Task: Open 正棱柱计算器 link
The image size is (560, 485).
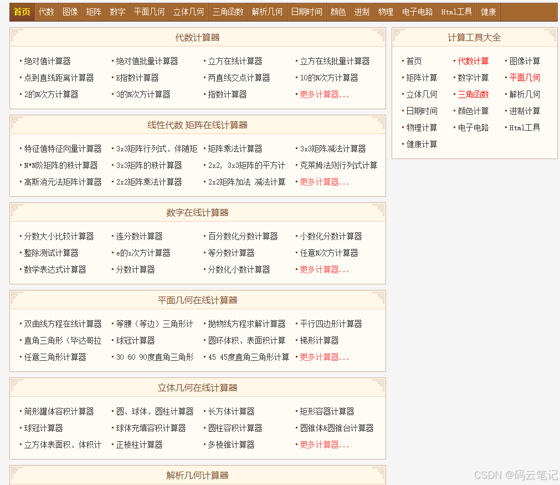Action: (139, 445)
